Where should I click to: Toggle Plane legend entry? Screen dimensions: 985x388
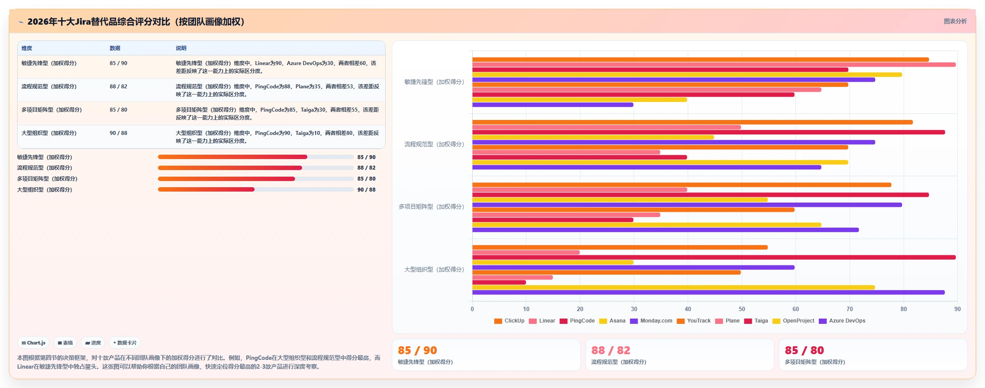tap(727, 321)
